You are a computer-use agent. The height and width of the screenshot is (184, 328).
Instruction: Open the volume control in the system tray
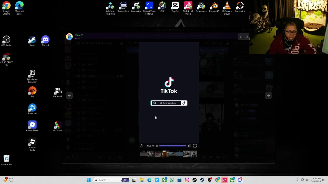[307, 180]
